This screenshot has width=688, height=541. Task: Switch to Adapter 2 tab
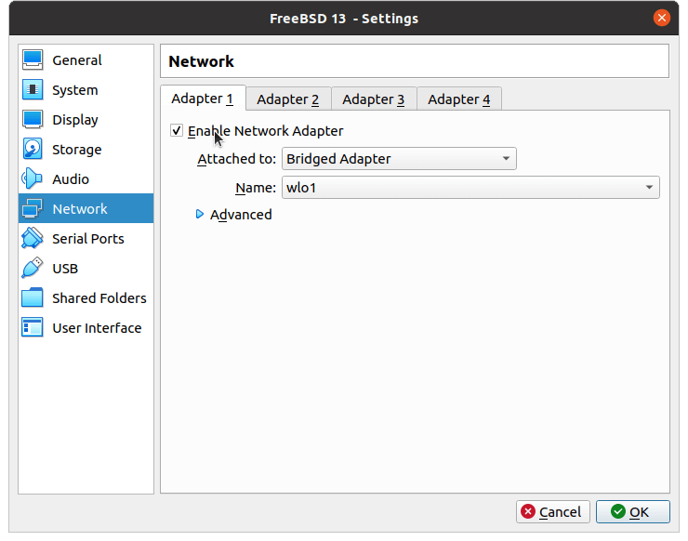(288, 99)
